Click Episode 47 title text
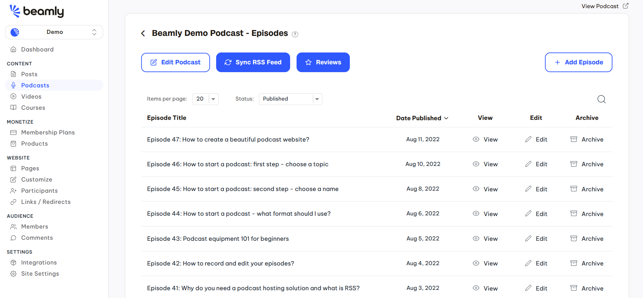Image resolution: width=643 pixels, height=298 pixels. tap(228, 140)
